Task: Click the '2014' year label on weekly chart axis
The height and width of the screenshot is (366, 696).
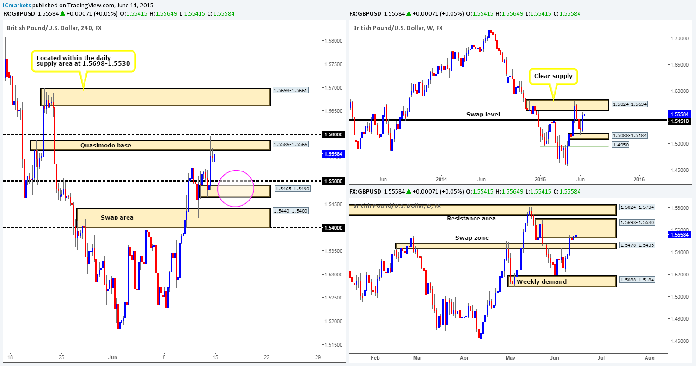Action: tap(441, 179)
